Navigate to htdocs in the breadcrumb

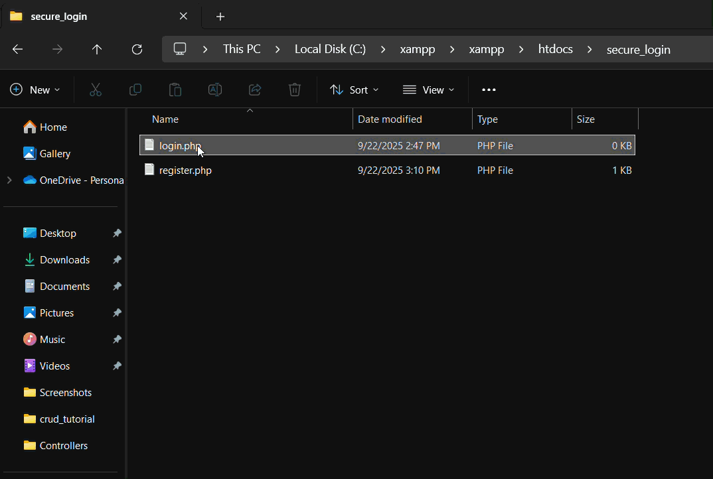(x=555, y=49)
